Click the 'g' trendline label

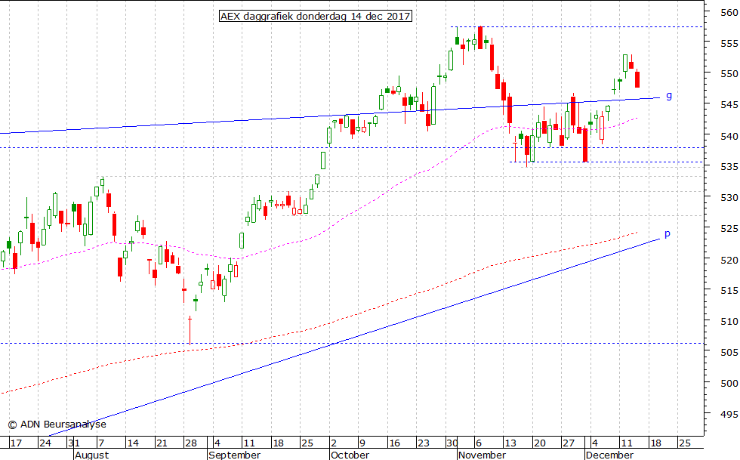[x=669, y=96]
